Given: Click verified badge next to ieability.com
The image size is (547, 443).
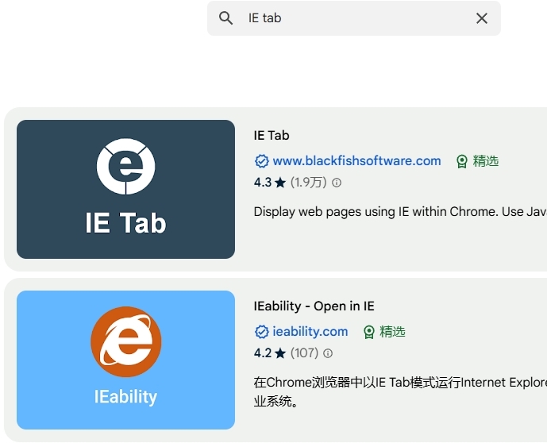Looking at the screenshot, I should 262,332.
